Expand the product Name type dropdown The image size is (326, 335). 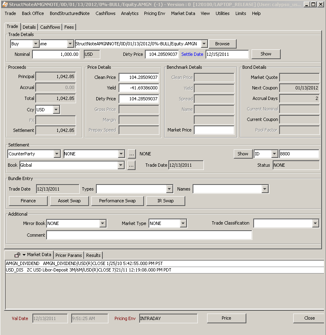click(70, 44)
